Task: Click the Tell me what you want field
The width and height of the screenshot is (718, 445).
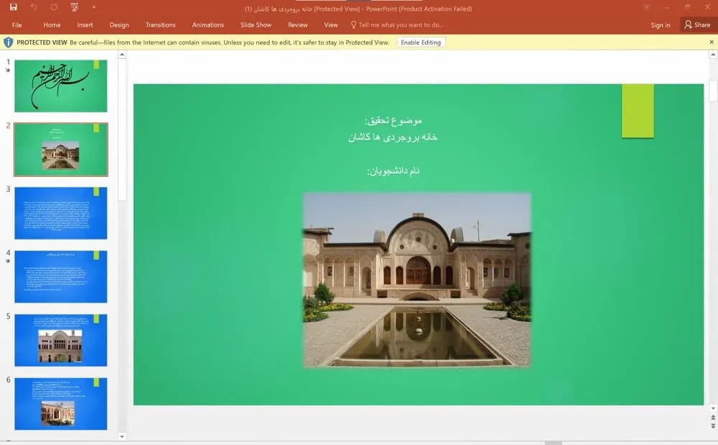Action: pos(396,25)
